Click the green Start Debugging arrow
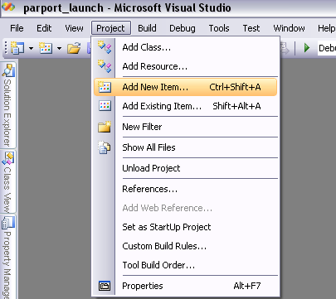The width and height of the screenshot is (336, 299). [307, 48]
